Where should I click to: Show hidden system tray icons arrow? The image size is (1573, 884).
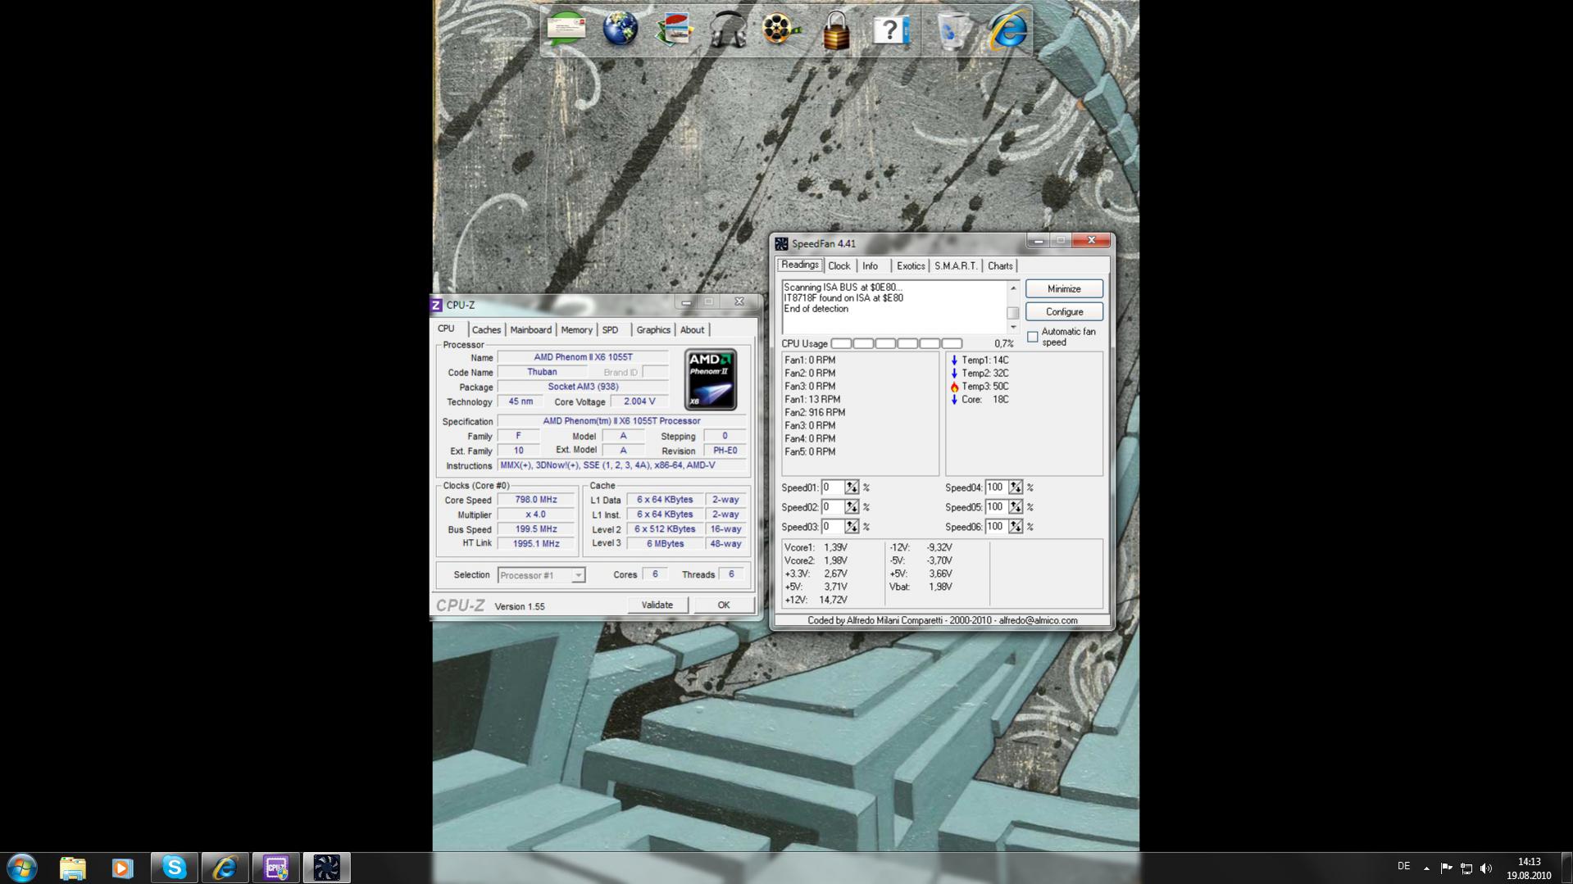pyautogui.click(x=1426, y=868)
